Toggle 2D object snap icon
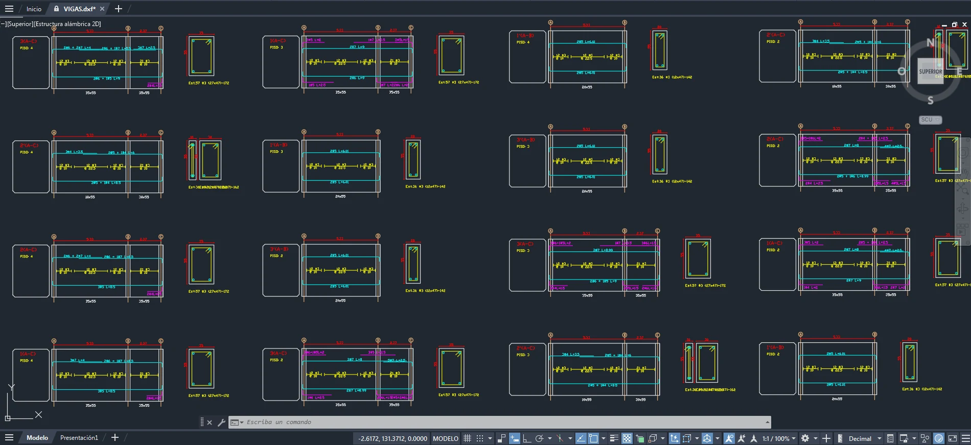This screenshot has height=445, width=971. click(x=593, y=438)
